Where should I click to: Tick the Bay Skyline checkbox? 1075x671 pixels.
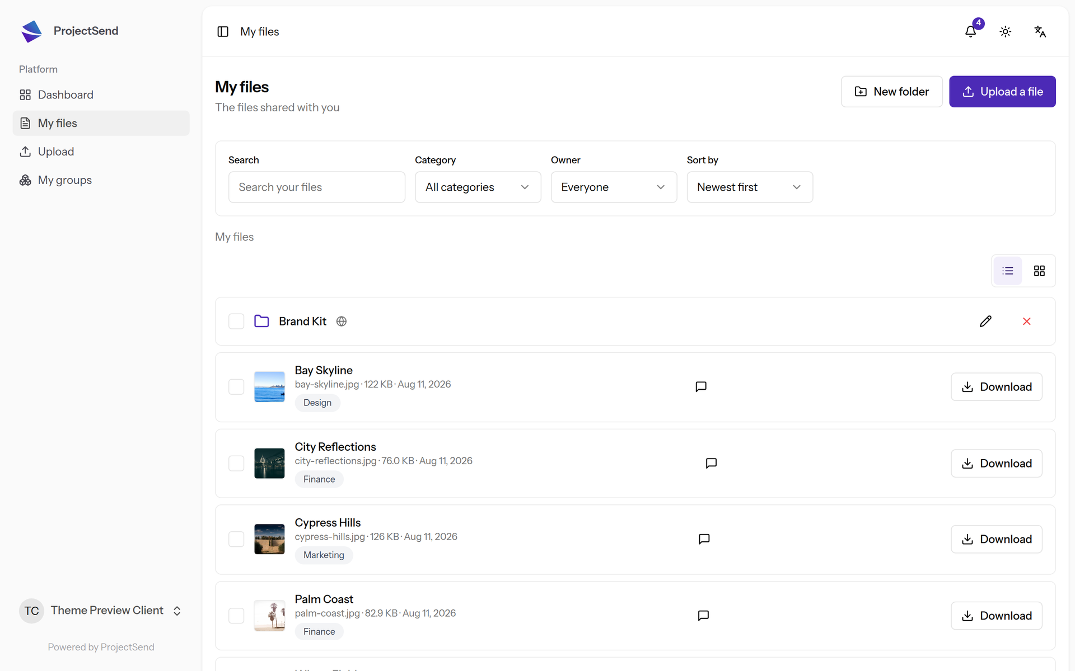click(236, 387)
